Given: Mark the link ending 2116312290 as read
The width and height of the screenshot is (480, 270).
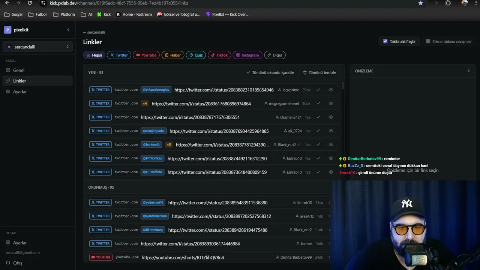Looking at the screenshot, I should (x=318, y=158).
